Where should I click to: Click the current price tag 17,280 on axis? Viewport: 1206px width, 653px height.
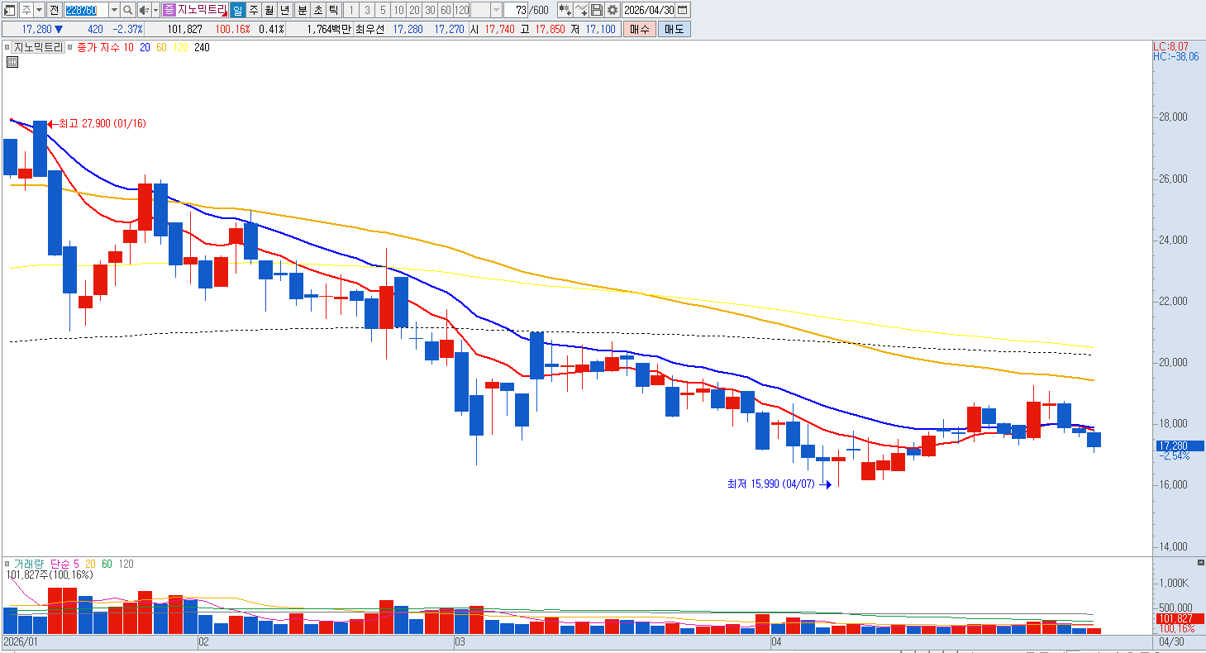tap(1180, 446)
